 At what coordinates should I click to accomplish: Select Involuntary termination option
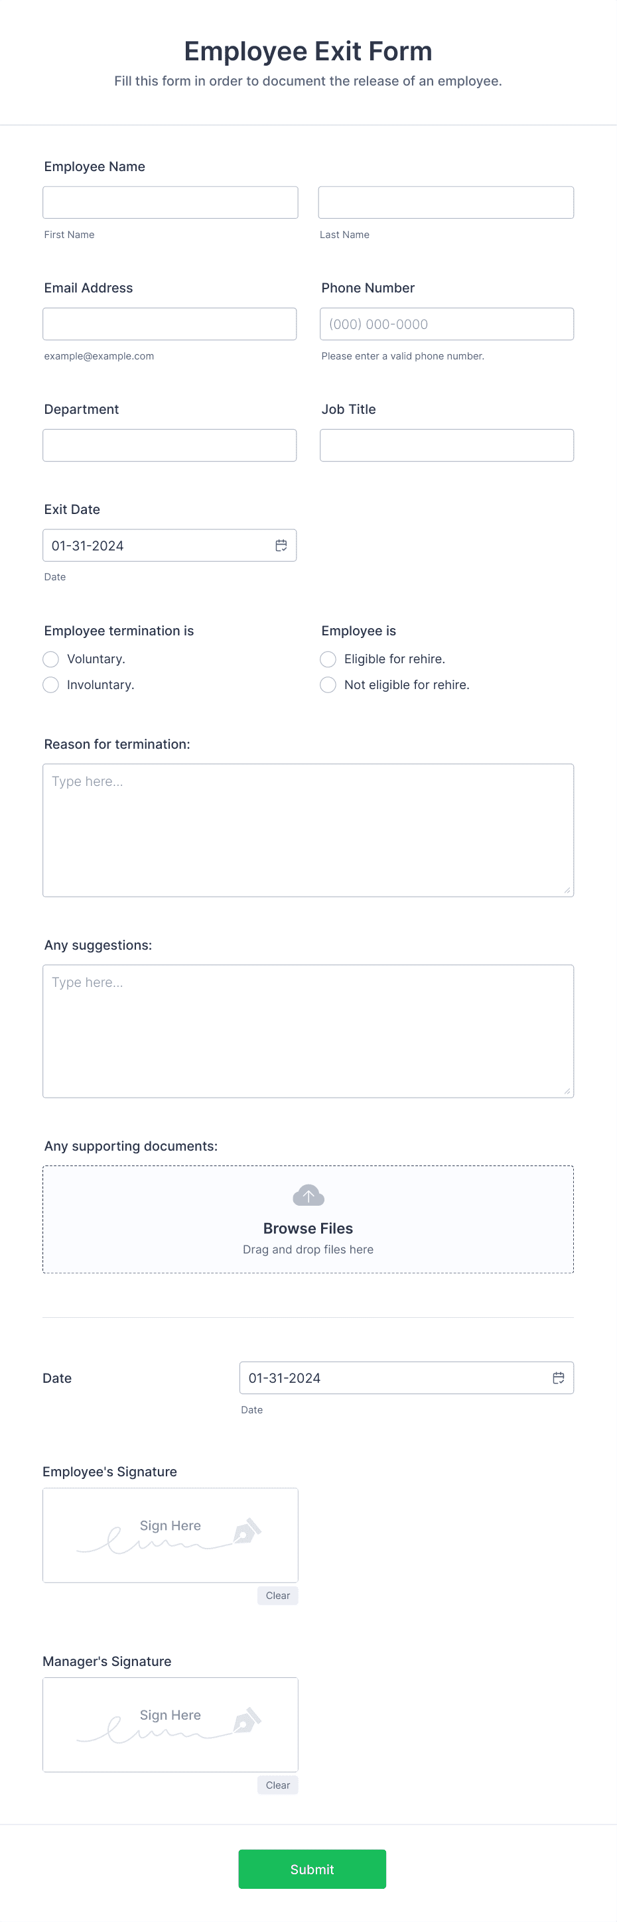(50, 684)
